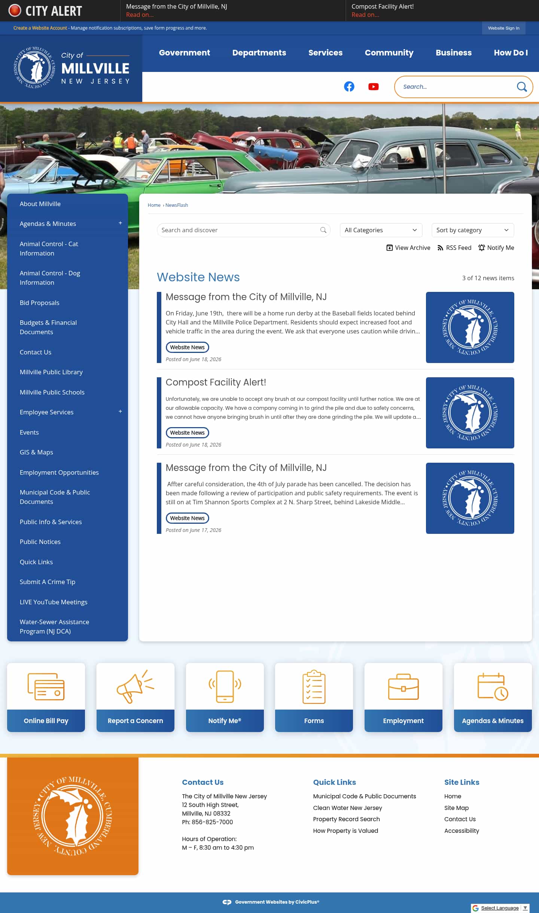Open the Select Language dropdown

click(x=504, y=908)
